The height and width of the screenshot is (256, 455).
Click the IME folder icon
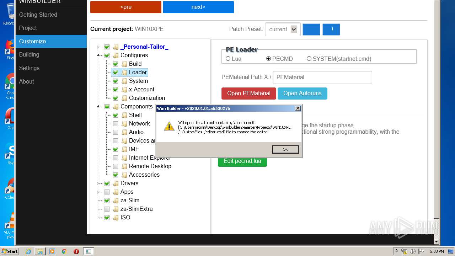tap(124, 149)
